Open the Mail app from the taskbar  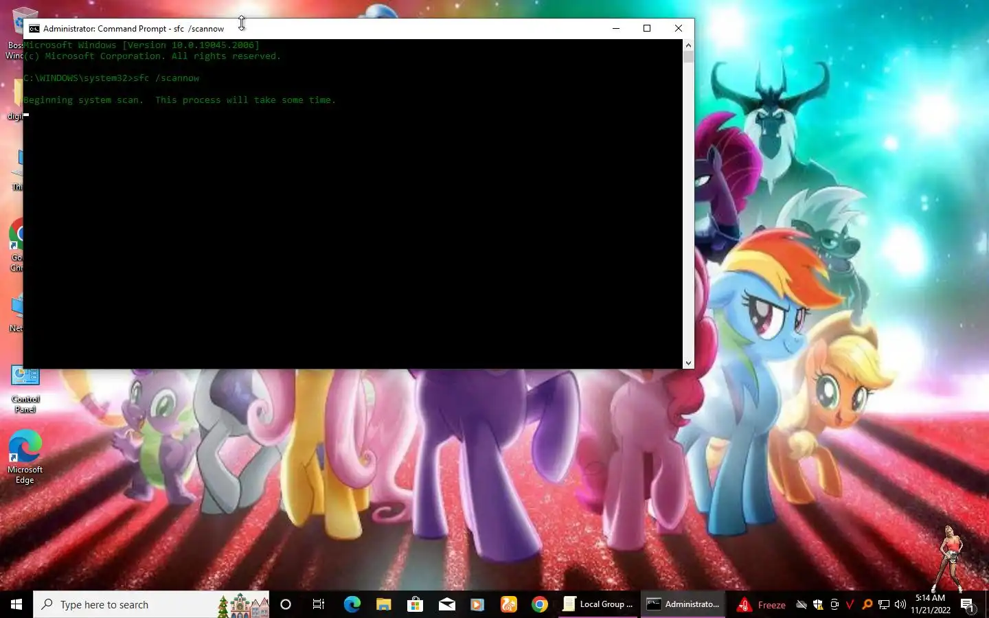pyautogui.click(x=446, y=604)
